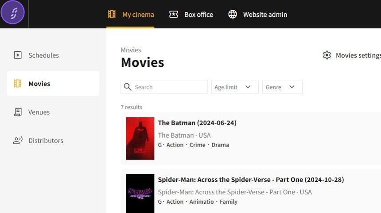Click the gear icon for Movies settings

(327, 55)
